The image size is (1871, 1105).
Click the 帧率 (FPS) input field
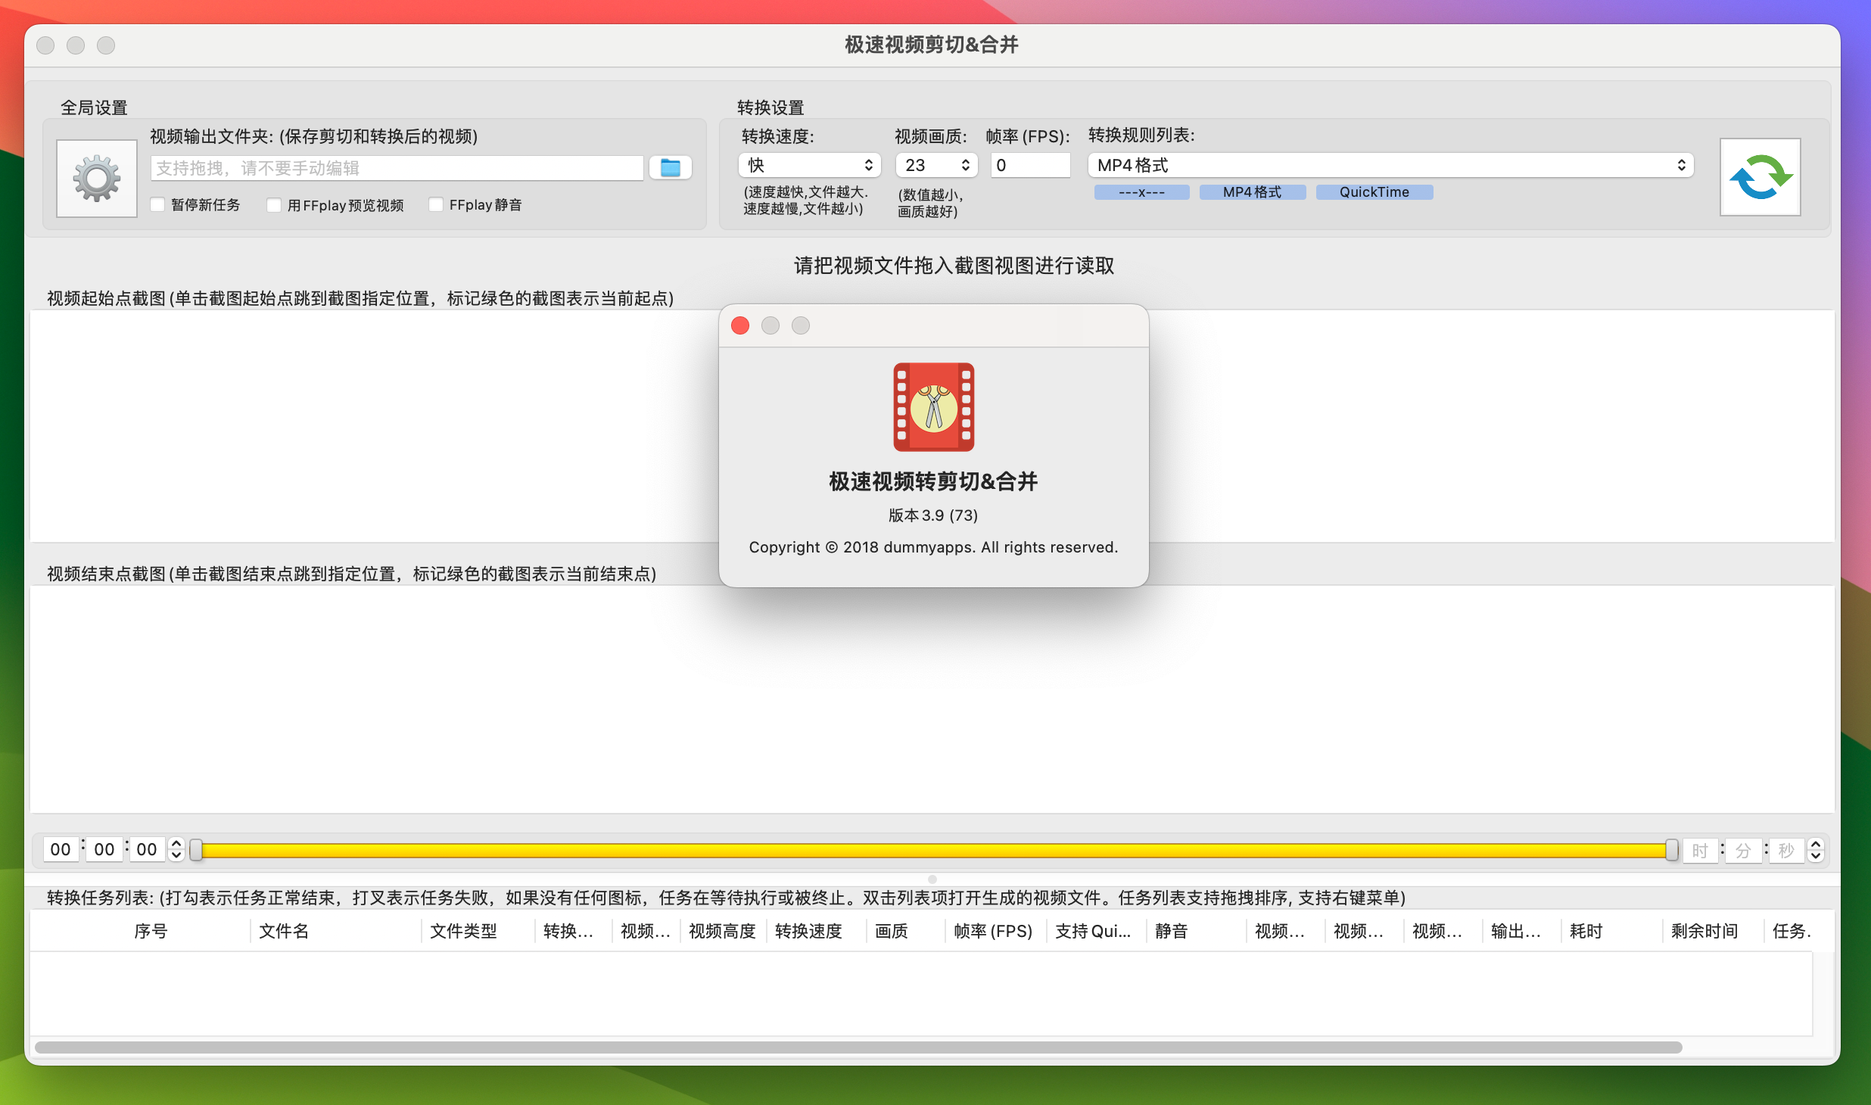coord(1030,165)
